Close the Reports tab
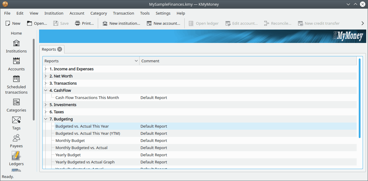 [60, 49]
